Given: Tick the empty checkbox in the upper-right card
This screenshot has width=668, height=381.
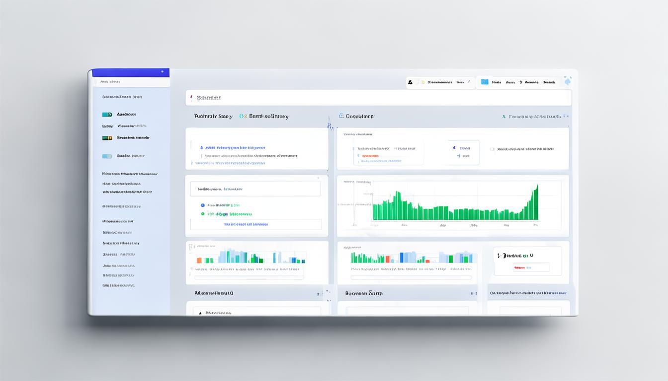Looking at the screenshot, I should (x=492, y=149).
